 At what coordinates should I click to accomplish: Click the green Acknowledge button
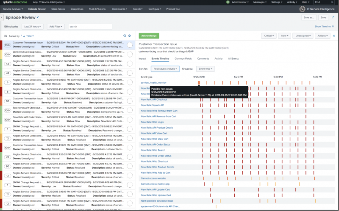point(149,36)
